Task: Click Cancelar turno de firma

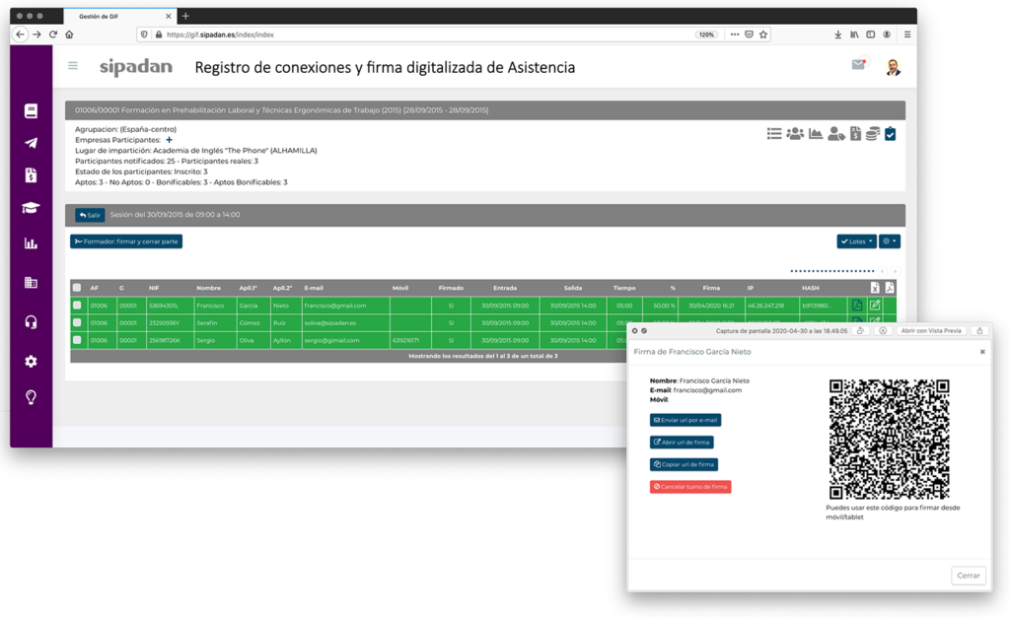Action: coord(690,486)
